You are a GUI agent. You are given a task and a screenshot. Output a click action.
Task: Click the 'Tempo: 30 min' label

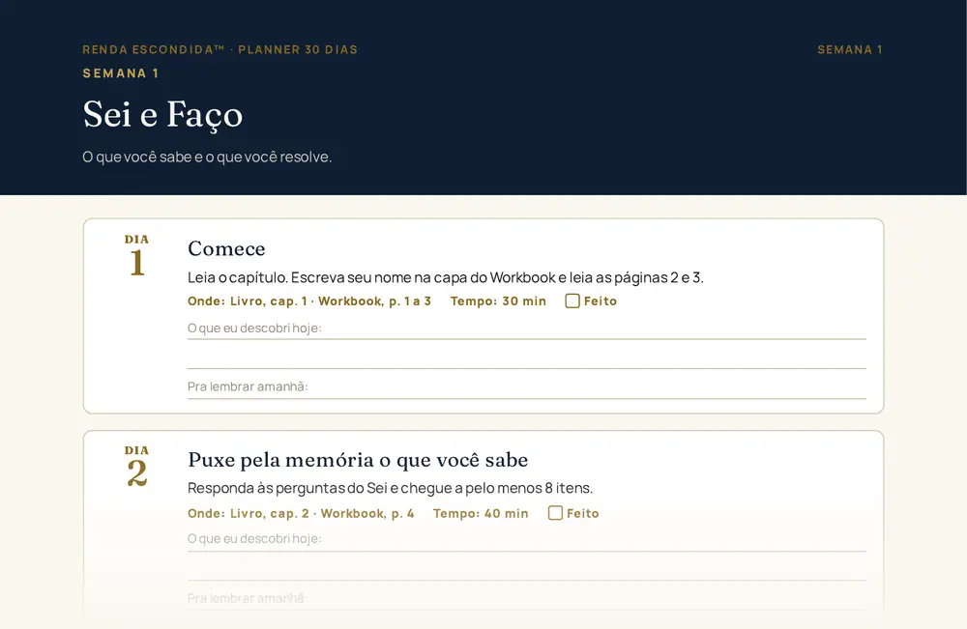498,301
